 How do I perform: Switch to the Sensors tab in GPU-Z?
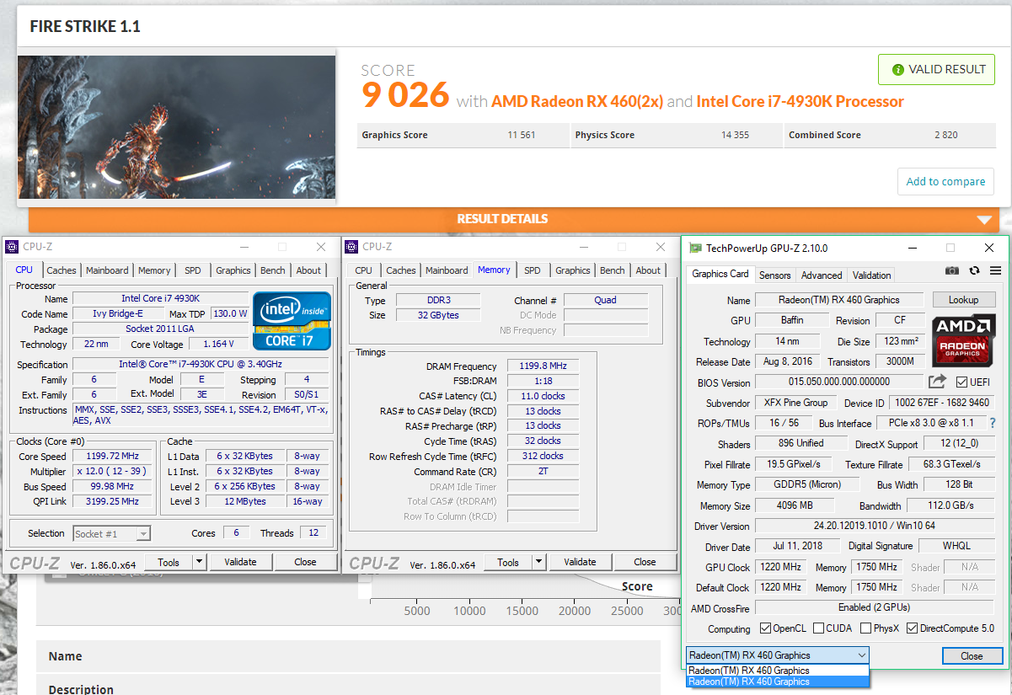click(774, 275)
